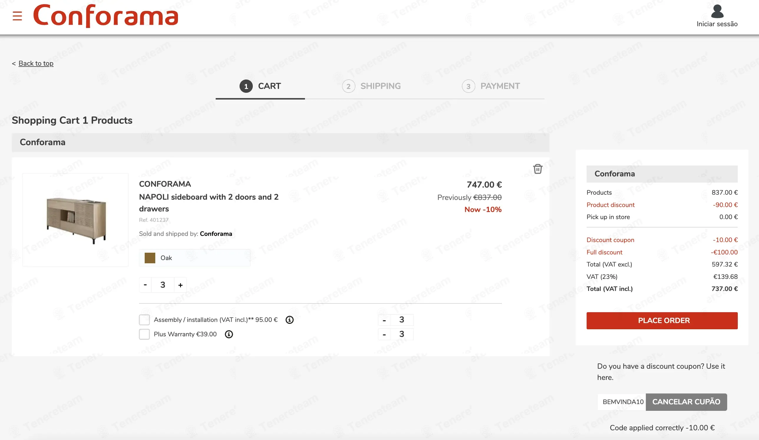759x440 pixels.
Task: Click the Discount coupon row label
Action: (x=610, y=240)
